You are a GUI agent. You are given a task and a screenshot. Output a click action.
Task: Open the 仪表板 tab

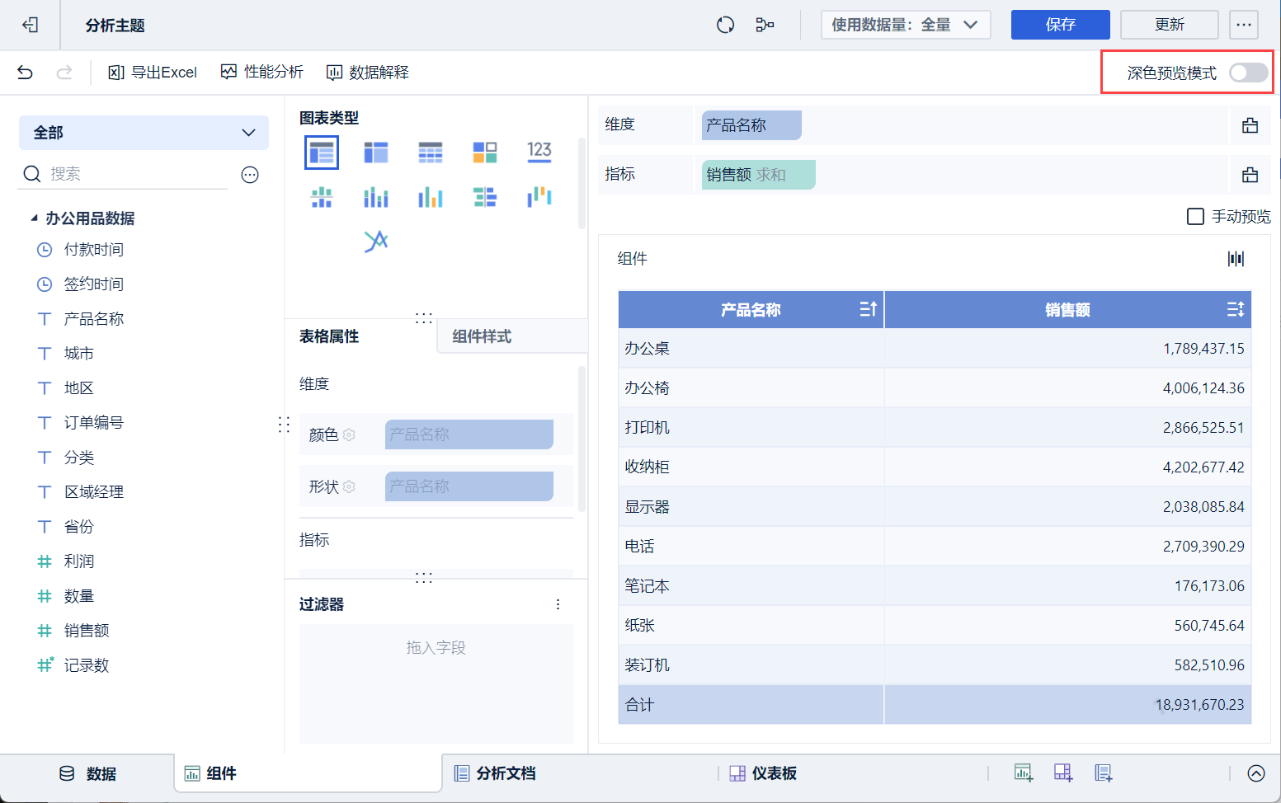764,773
